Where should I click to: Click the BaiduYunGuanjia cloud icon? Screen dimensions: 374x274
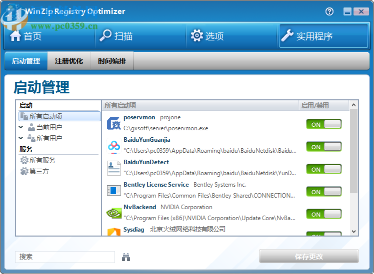[x=114, y=146]
